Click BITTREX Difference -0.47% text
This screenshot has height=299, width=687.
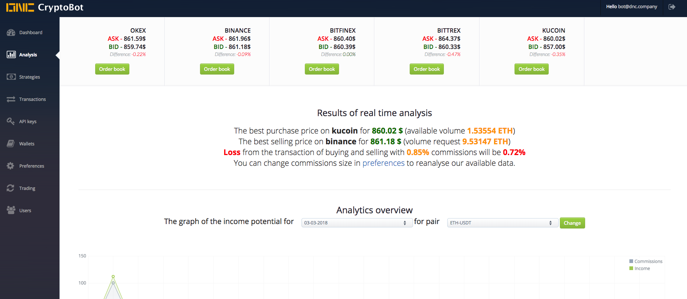click(x=442, y=55)
